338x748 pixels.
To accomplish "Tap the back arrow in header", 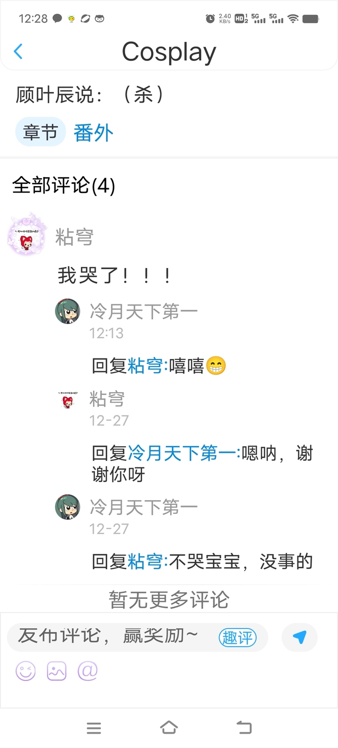I will (x=18, y=52).
